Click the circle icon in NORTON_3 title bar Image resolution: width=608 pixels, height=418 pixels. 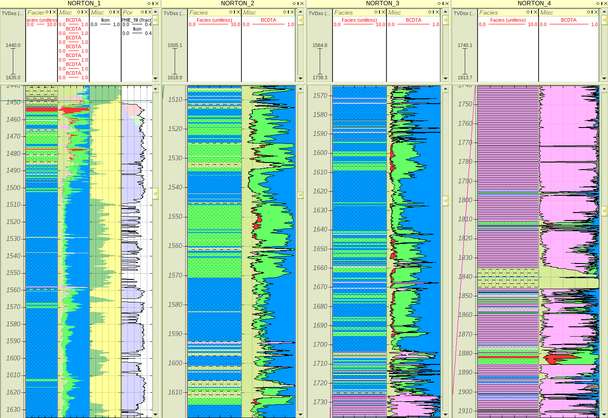(439, 4)
